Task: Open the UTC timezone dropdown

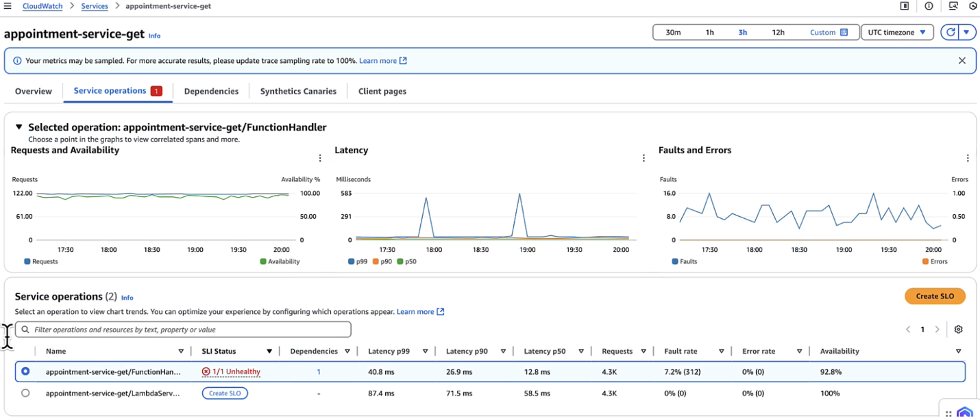Action: [x=896, y=31]
